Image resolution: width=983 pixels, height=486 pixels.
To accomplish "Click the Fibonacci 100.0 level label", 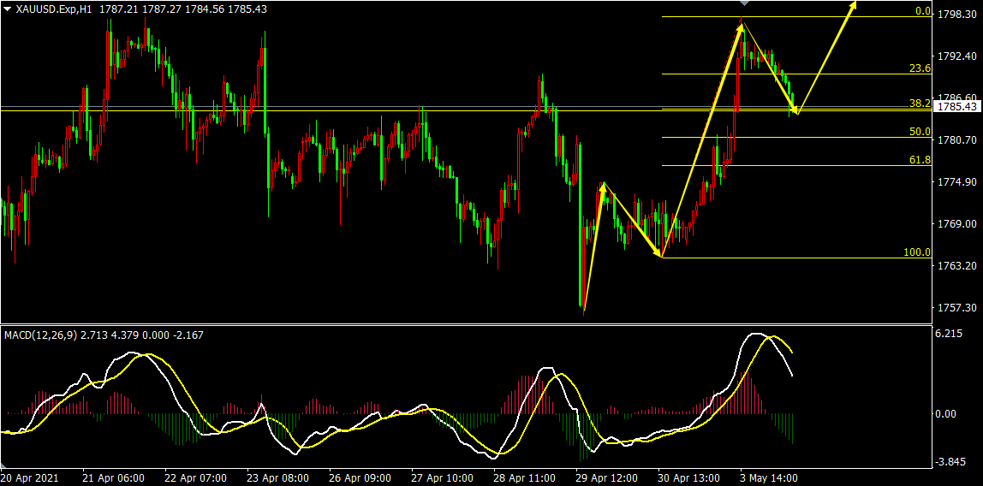I will [917, 252].
